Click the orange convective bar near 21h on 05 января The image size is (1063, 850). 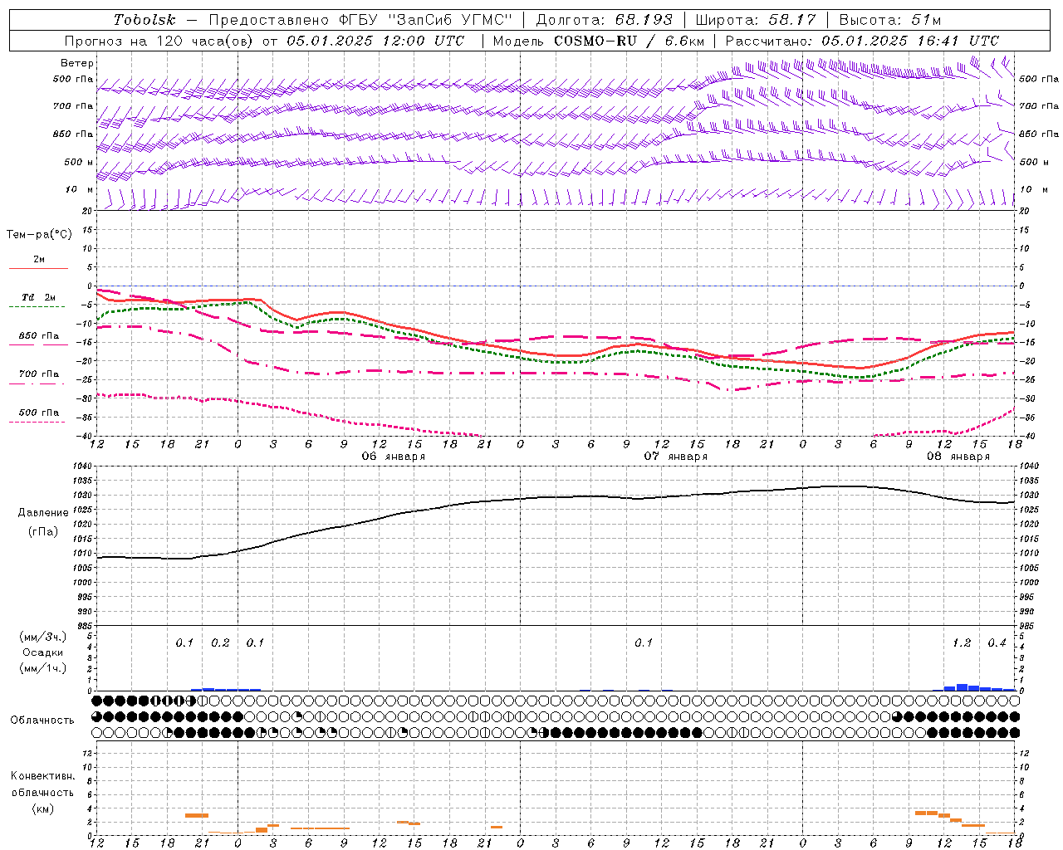pyautogui.click(x=197, y=815)
